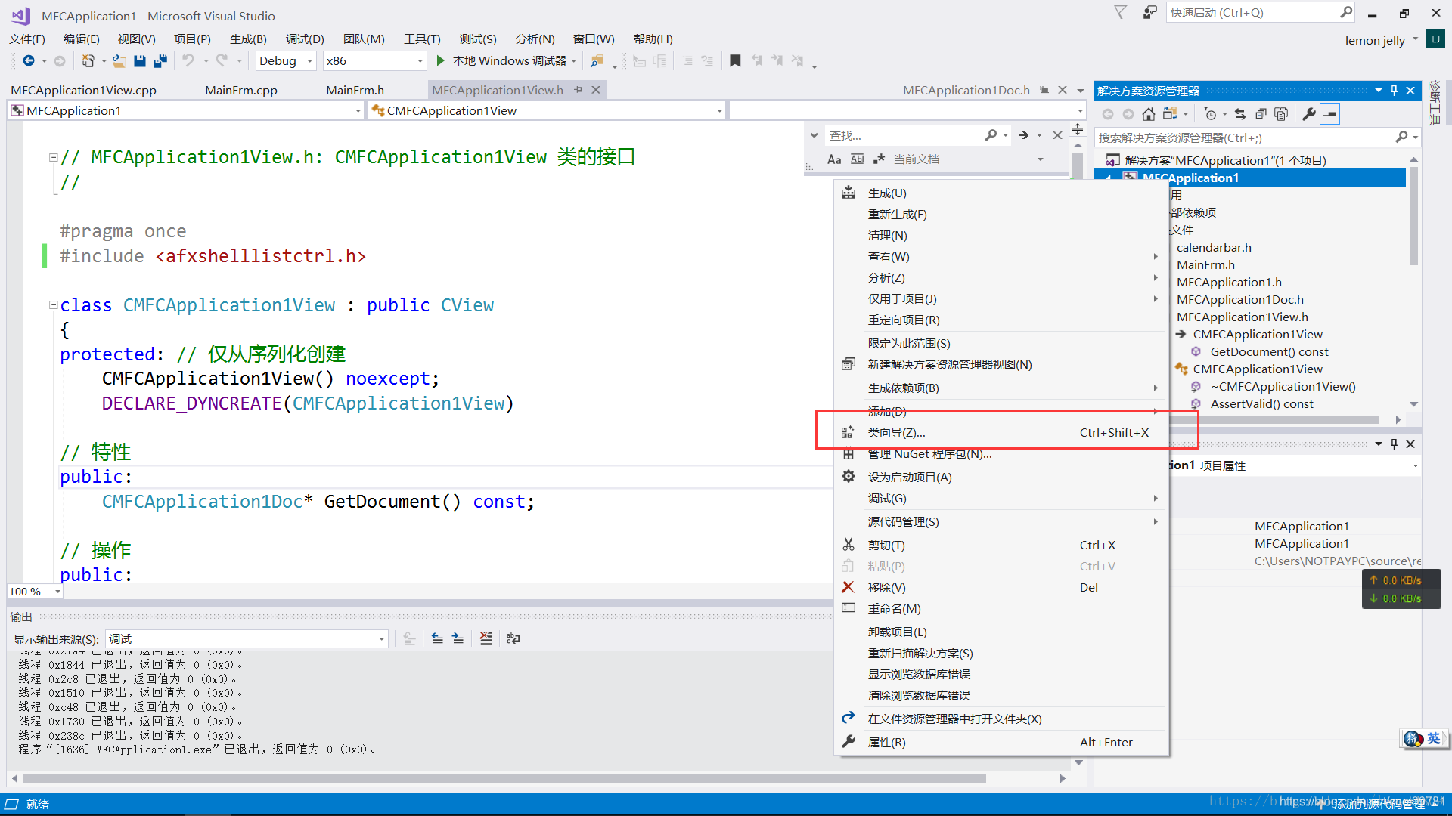Image resolution: width=1452 pixels, height=816 pixels.
Task: Toggle bookmark with the bookmark icon
Action: click(x=735, y=60)
